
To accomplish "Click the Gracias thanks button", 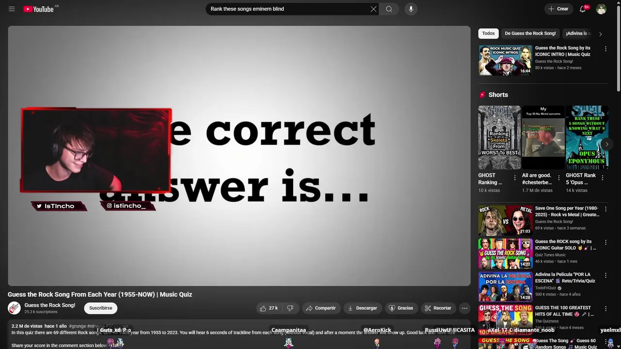I will point(401,308).
